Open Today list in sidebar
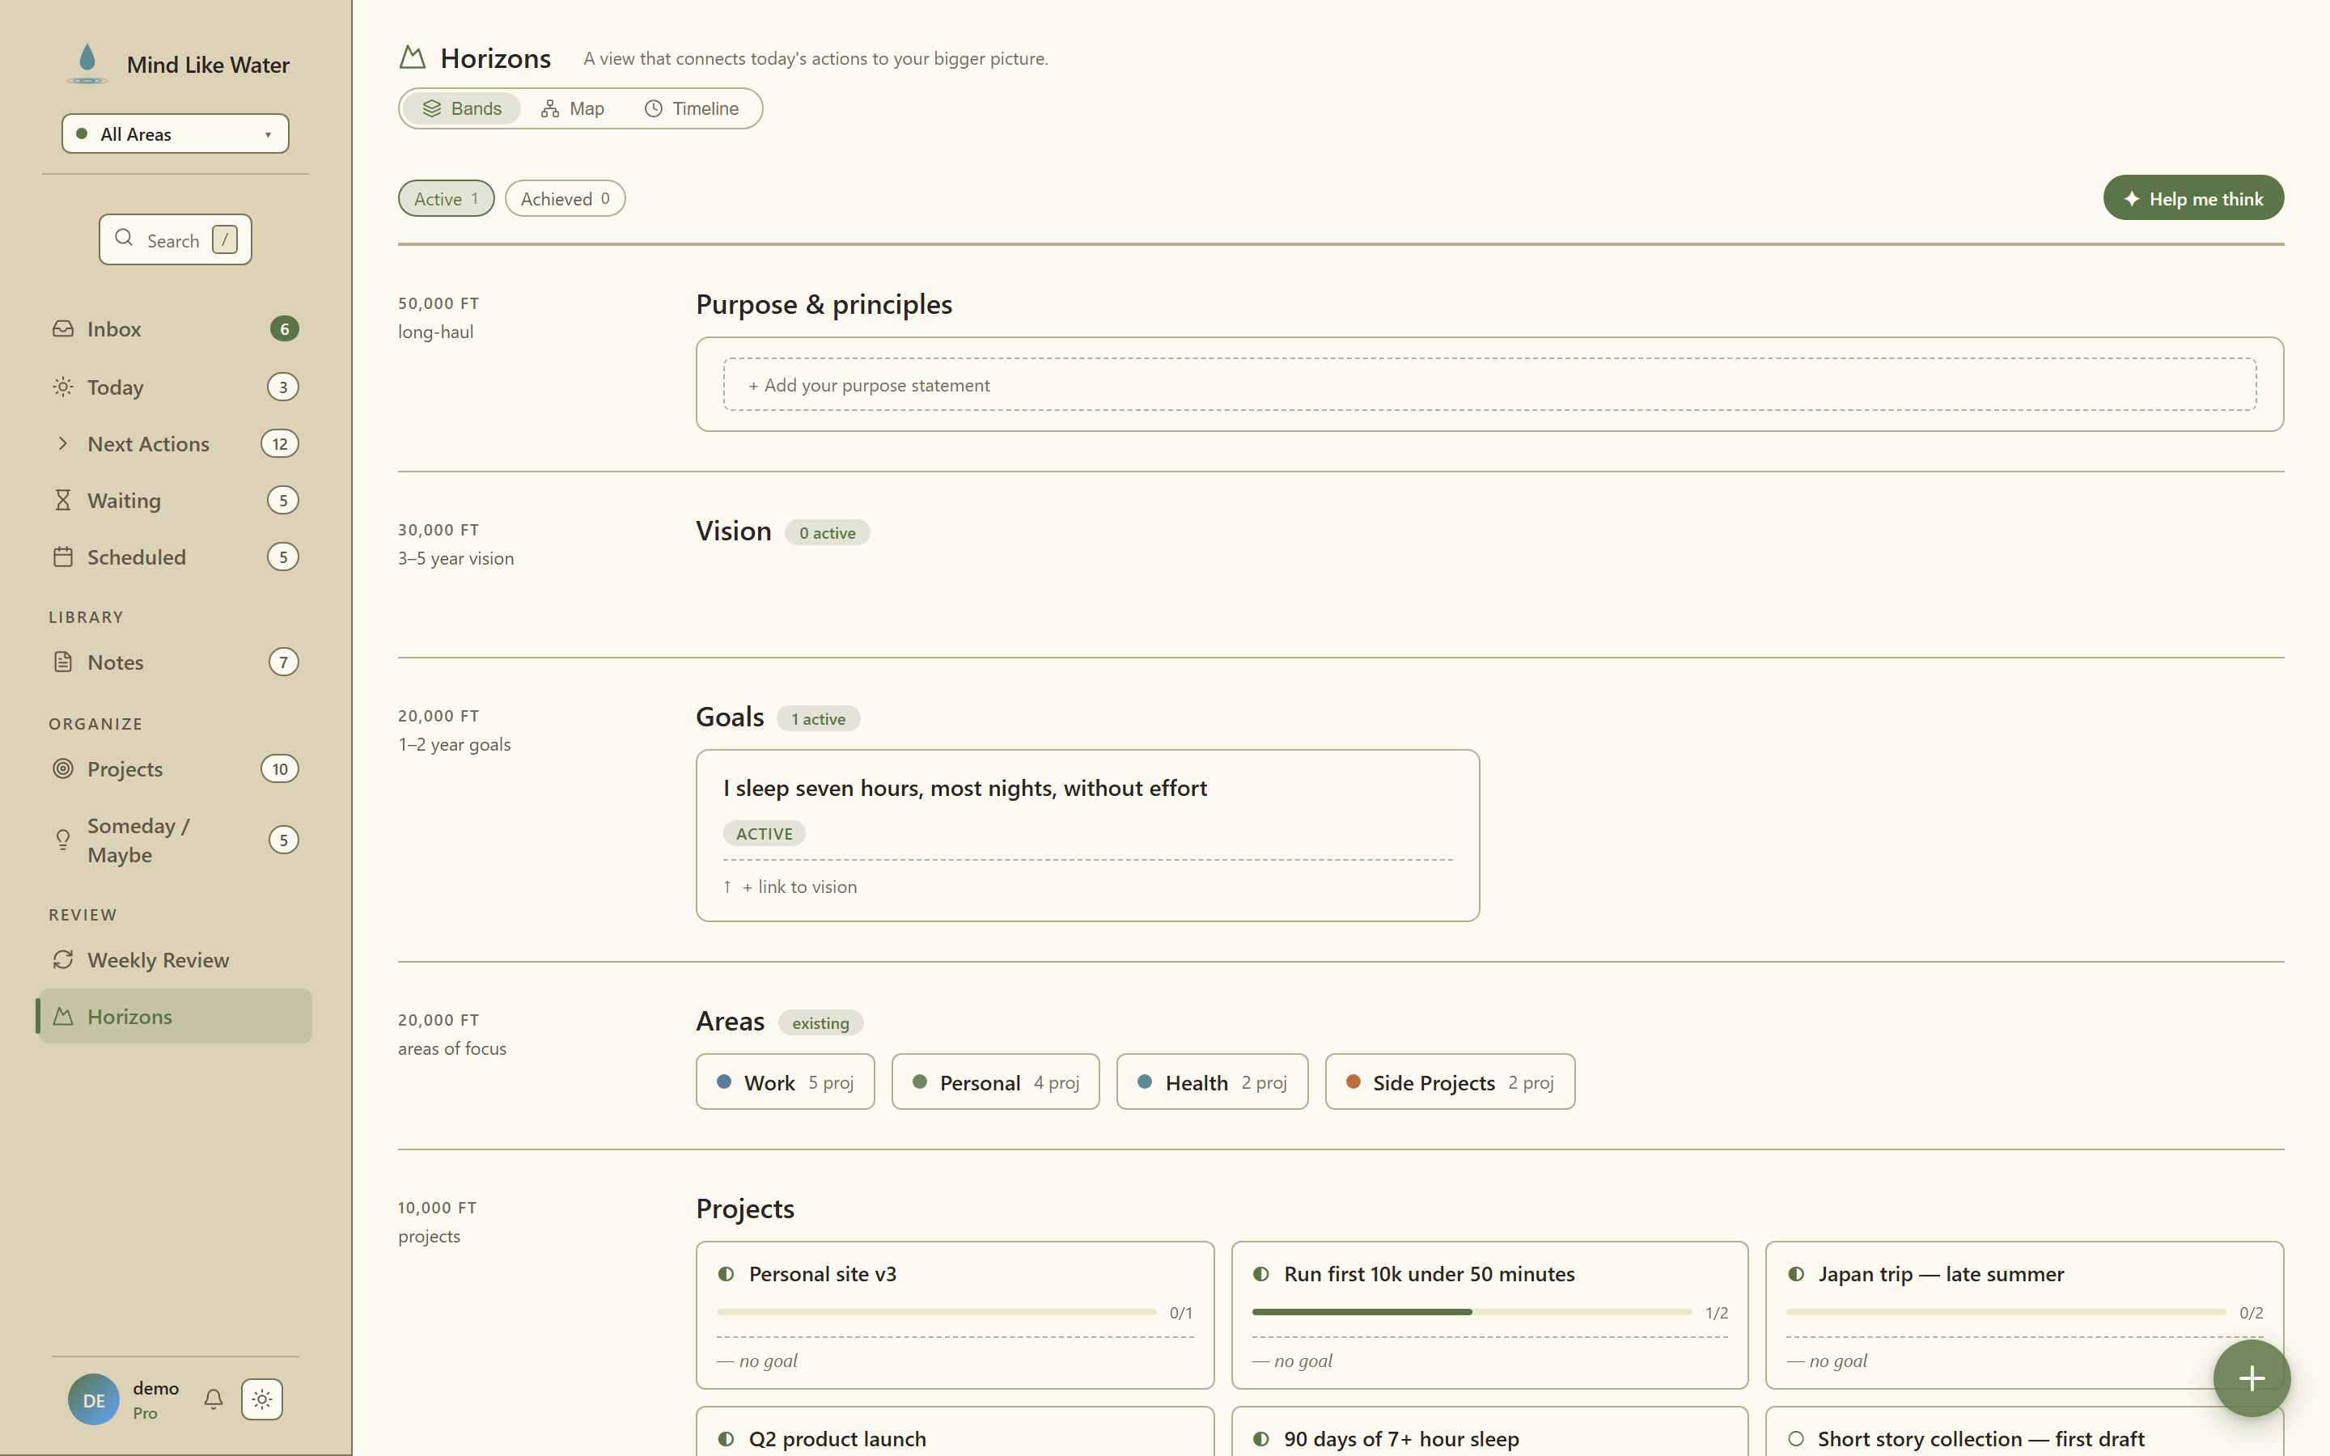 (176, 386)
